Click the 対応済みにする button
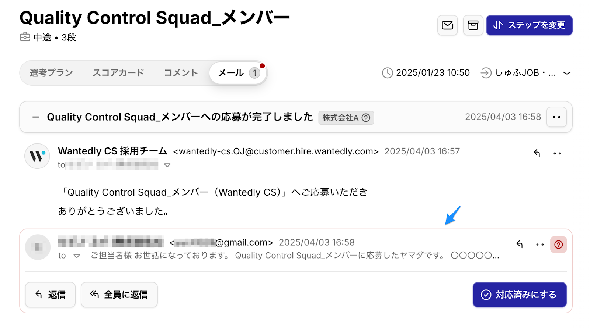Image resolution: width=590 pixels, height=328 pixels. (x=520, y=295)
